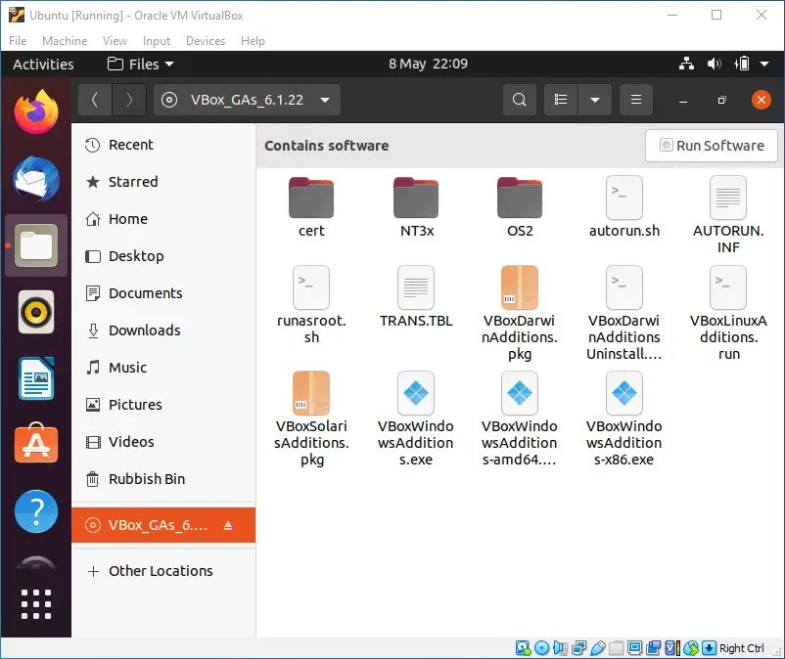The height and width of the screenshot is (659, 785).
Task: Open Music in sidebar
Action: tap(163, 368)
